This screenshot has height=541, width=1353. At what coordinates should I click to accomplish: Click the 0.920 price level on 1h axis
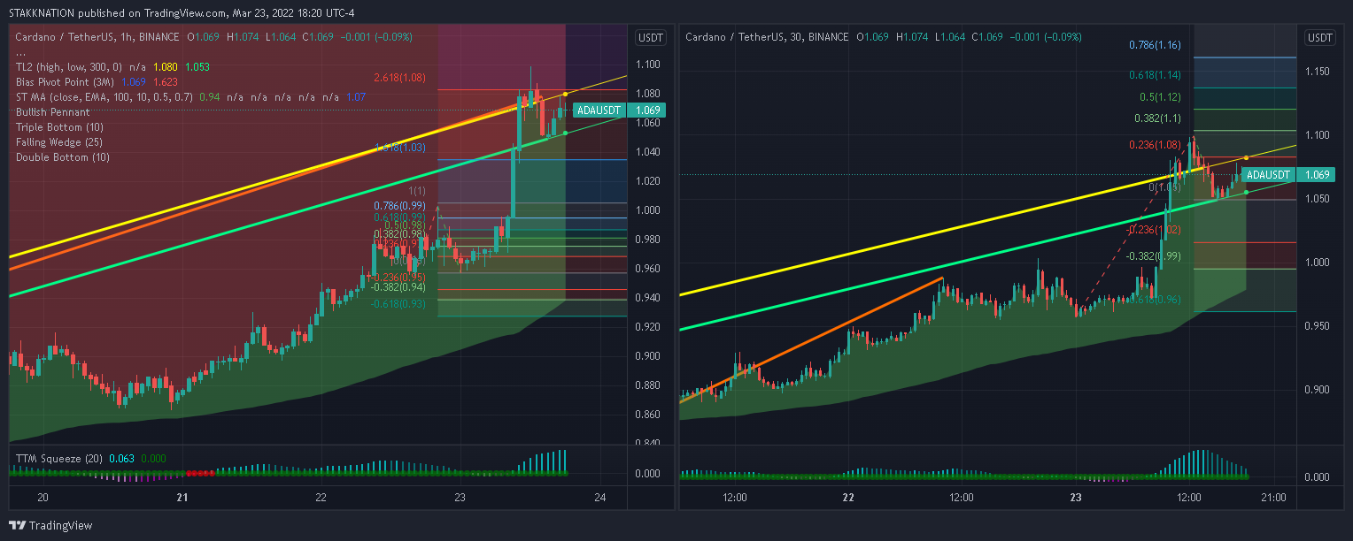[648, 327]
